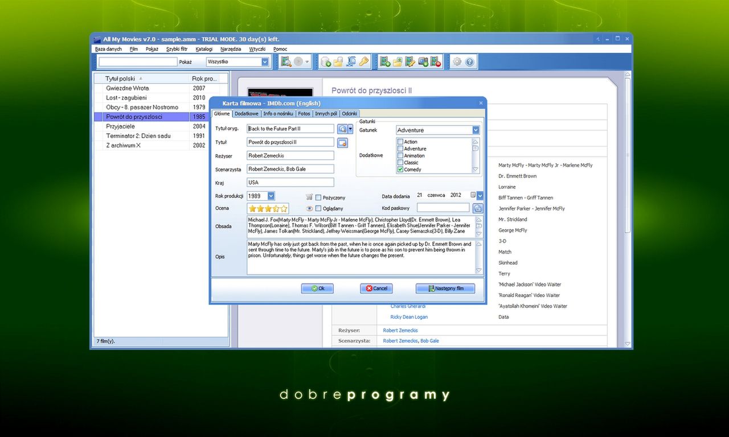Click the shopping cart icon near Pożyczony
Viewport: 729px width, 437px height.
pos(309,197)
